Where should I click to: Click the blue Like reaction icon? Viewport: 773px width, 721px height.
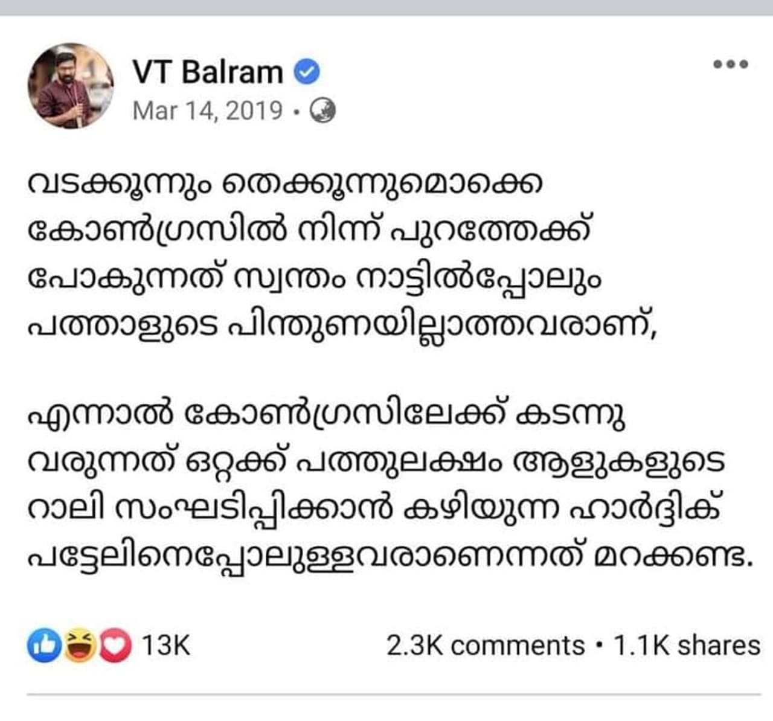click(44, 646)
